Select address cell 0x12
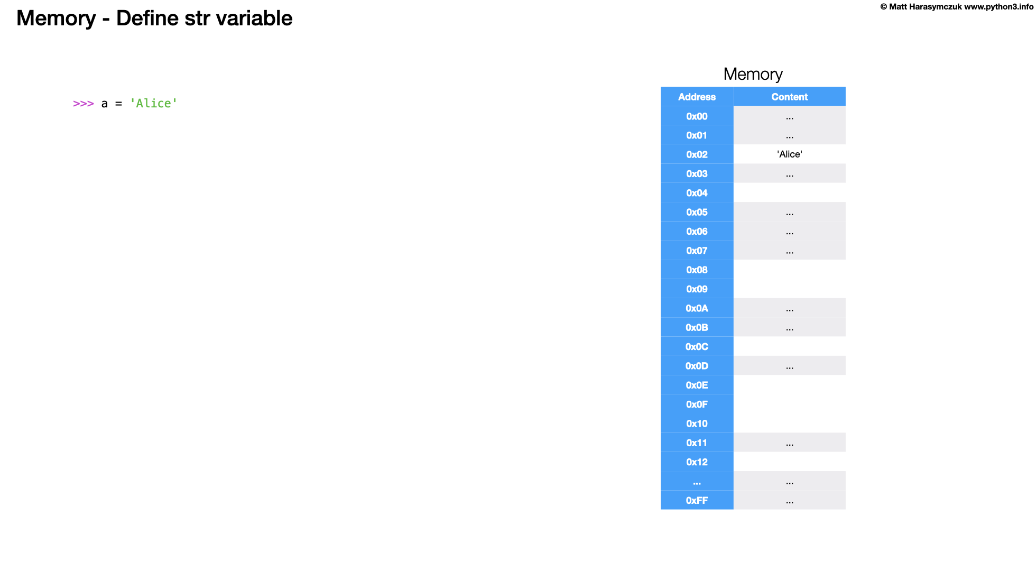Screen dimensions: 1036x571 [x=697, y=462]
